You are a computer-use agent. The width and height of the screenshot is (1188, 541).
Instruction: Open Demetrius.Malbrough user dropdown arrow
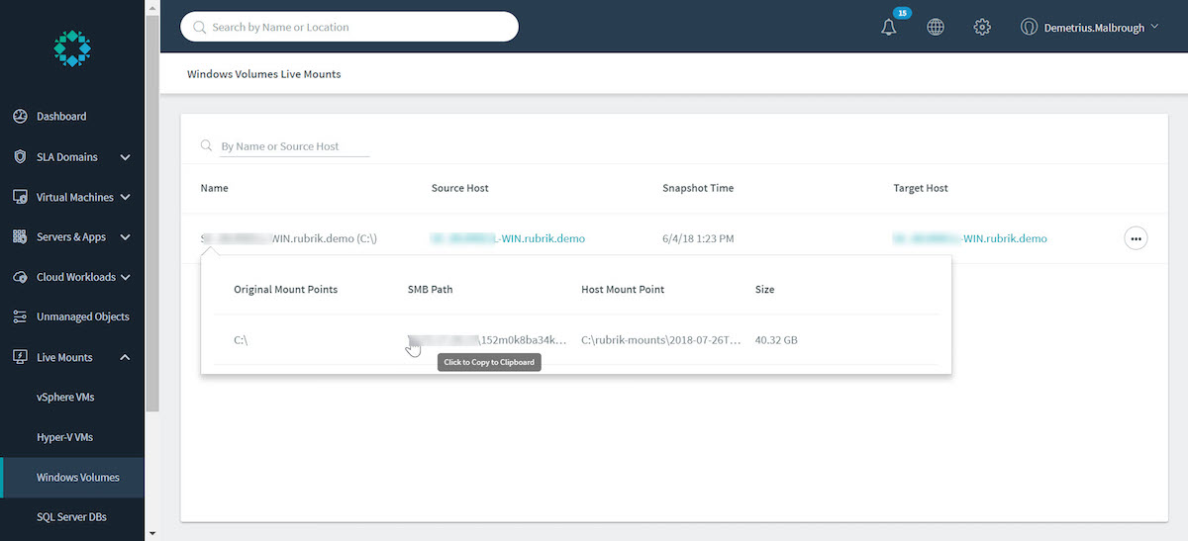coord(1154,28)
